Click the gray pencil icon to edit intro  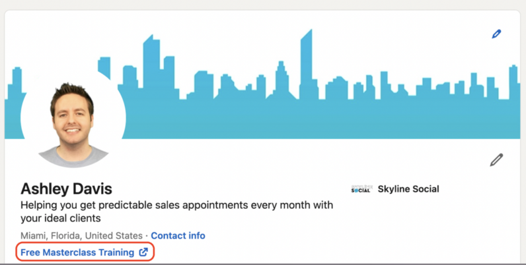point(496,160)
